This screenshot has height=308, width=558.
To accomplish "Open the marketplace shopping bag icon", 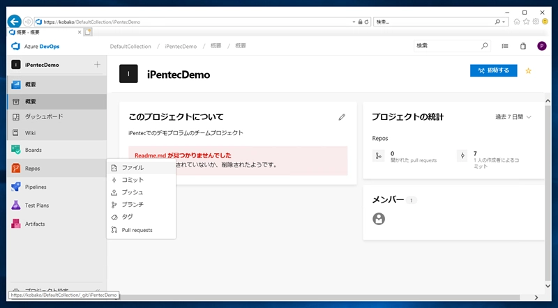I will [523, 46].
